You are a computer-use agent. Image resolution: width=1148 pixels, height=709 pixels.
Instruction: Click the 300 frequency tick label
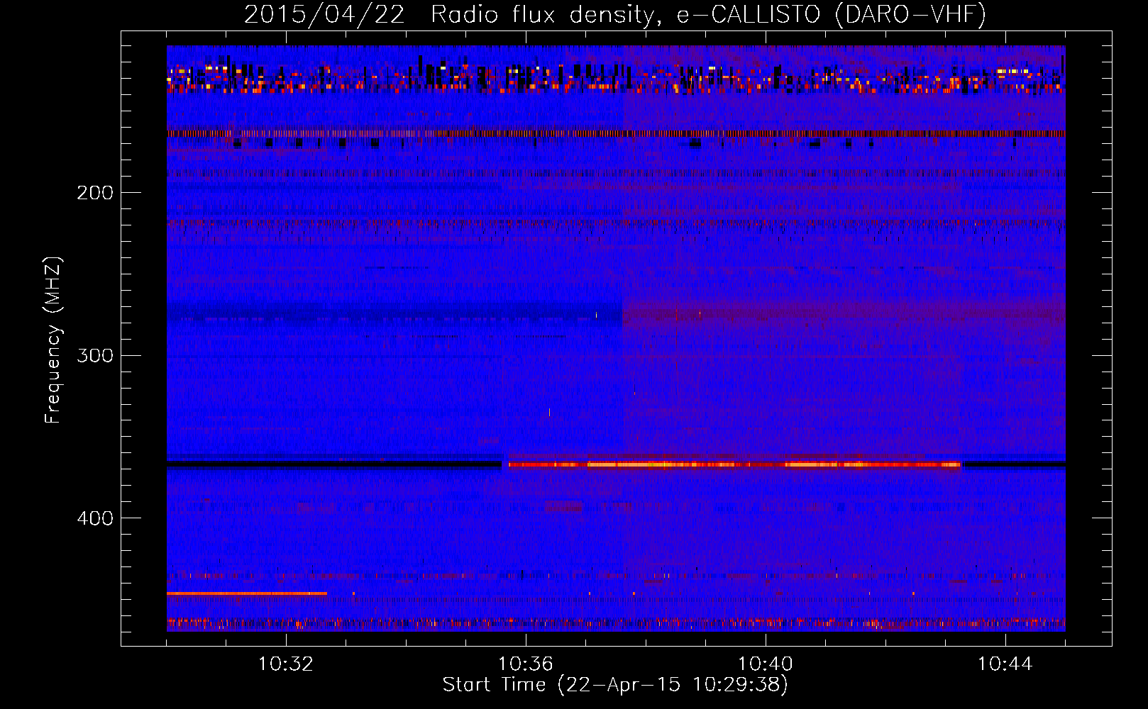coord(95,354)
